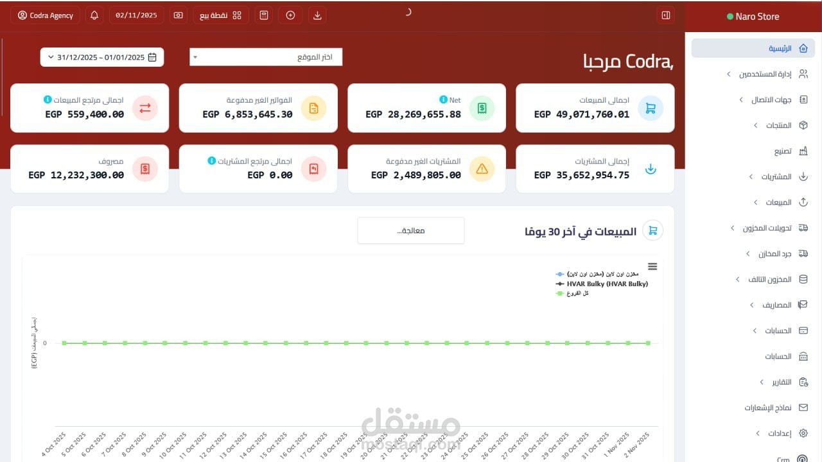Click info icon beside اجمالى مرتجع المبيعات
The height and width of the screenshot is (462, 822).
pyautogui.click(x=48, y=99)
